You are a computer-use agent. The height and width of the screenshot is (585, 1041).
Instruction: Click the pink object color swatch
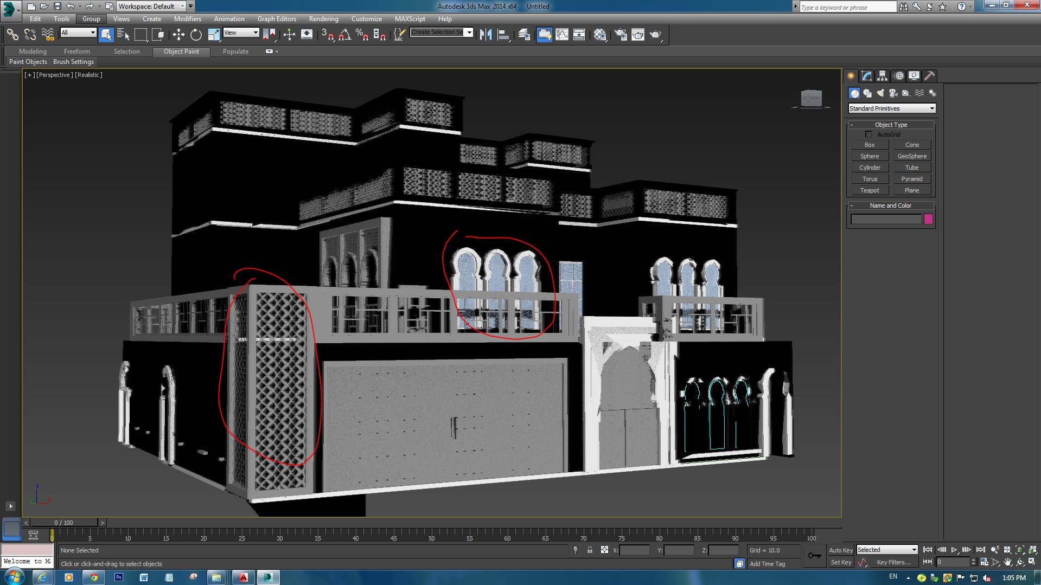(x=928, y=219)
